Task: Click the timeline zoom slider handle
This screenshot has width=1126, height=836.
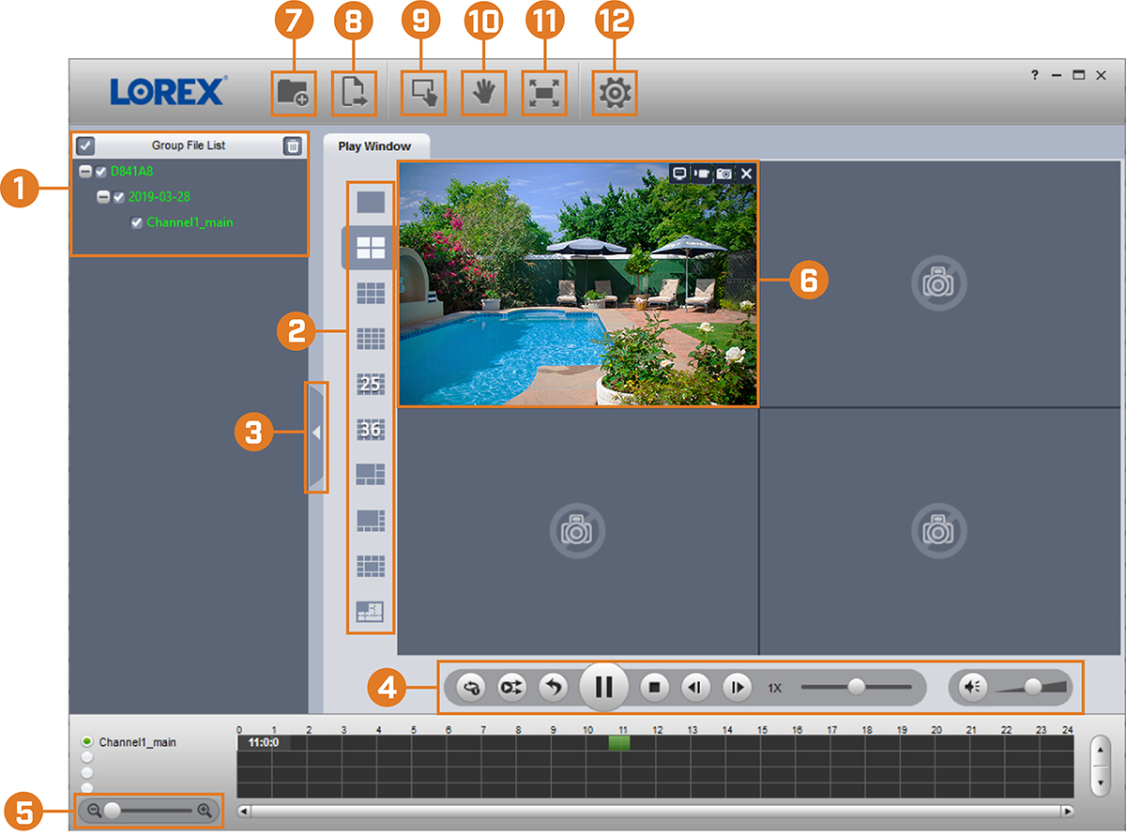Action: coord(113,809)
